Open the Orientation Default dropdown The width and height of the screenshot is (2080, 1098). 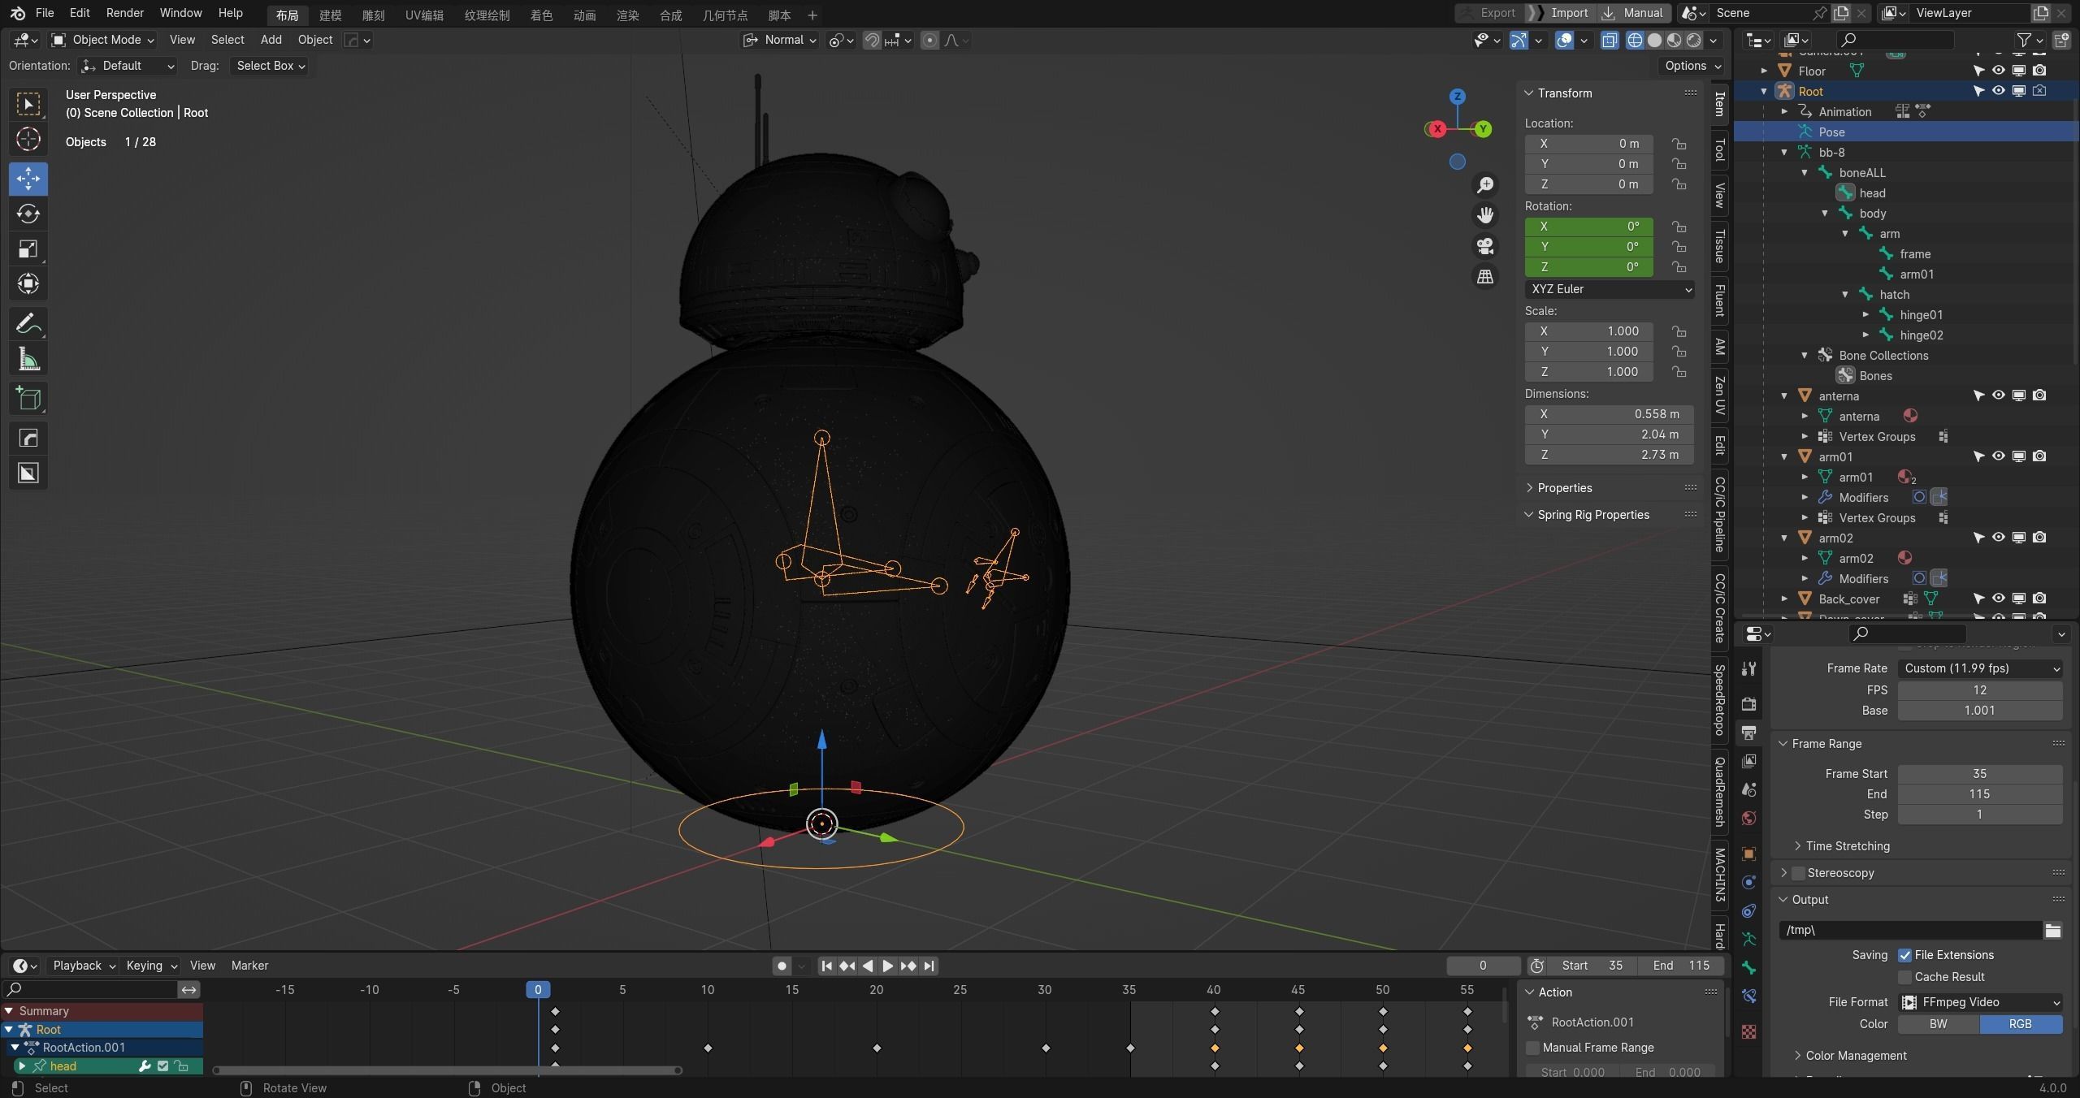pyautogui.click(x=128, y=66)
